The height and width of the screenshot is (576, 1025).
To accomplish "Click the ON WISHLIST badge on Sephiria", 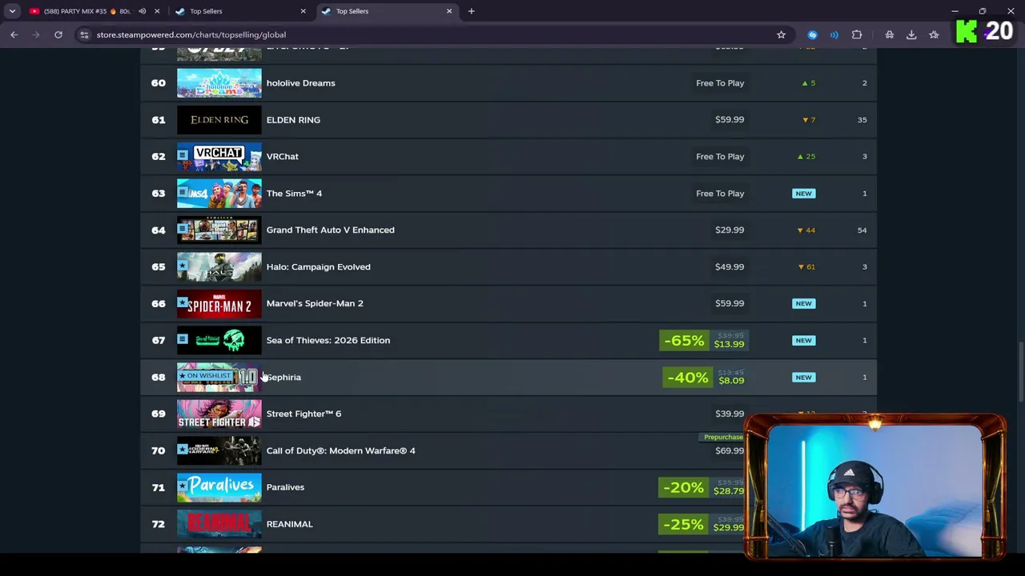I will 206,376.
